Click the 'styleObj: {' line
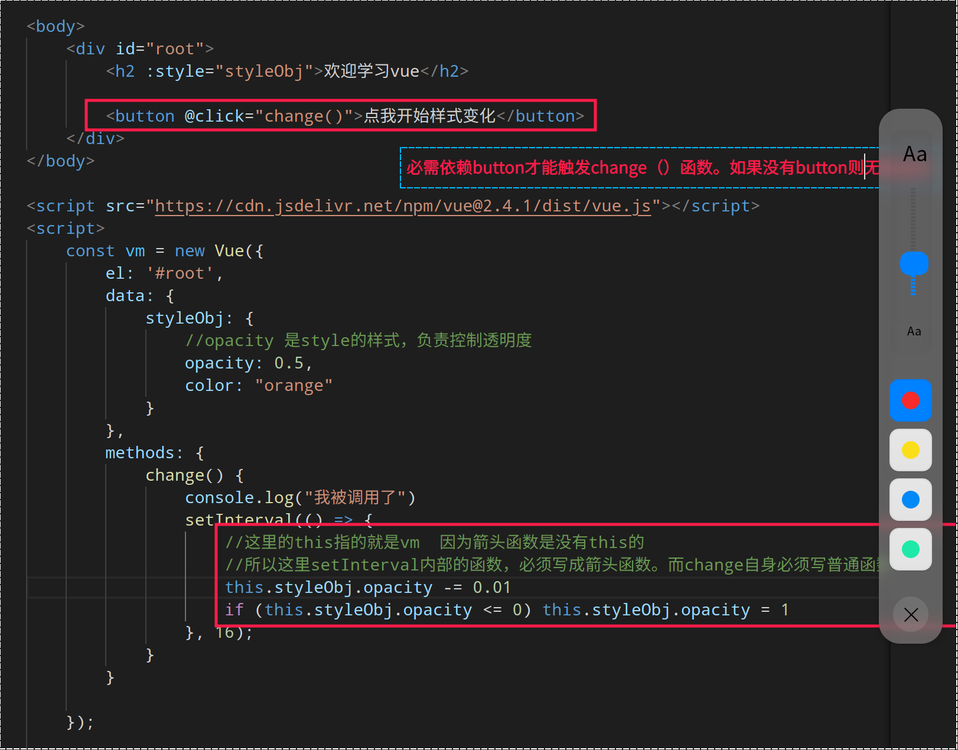958x750 pixels. 200,318
